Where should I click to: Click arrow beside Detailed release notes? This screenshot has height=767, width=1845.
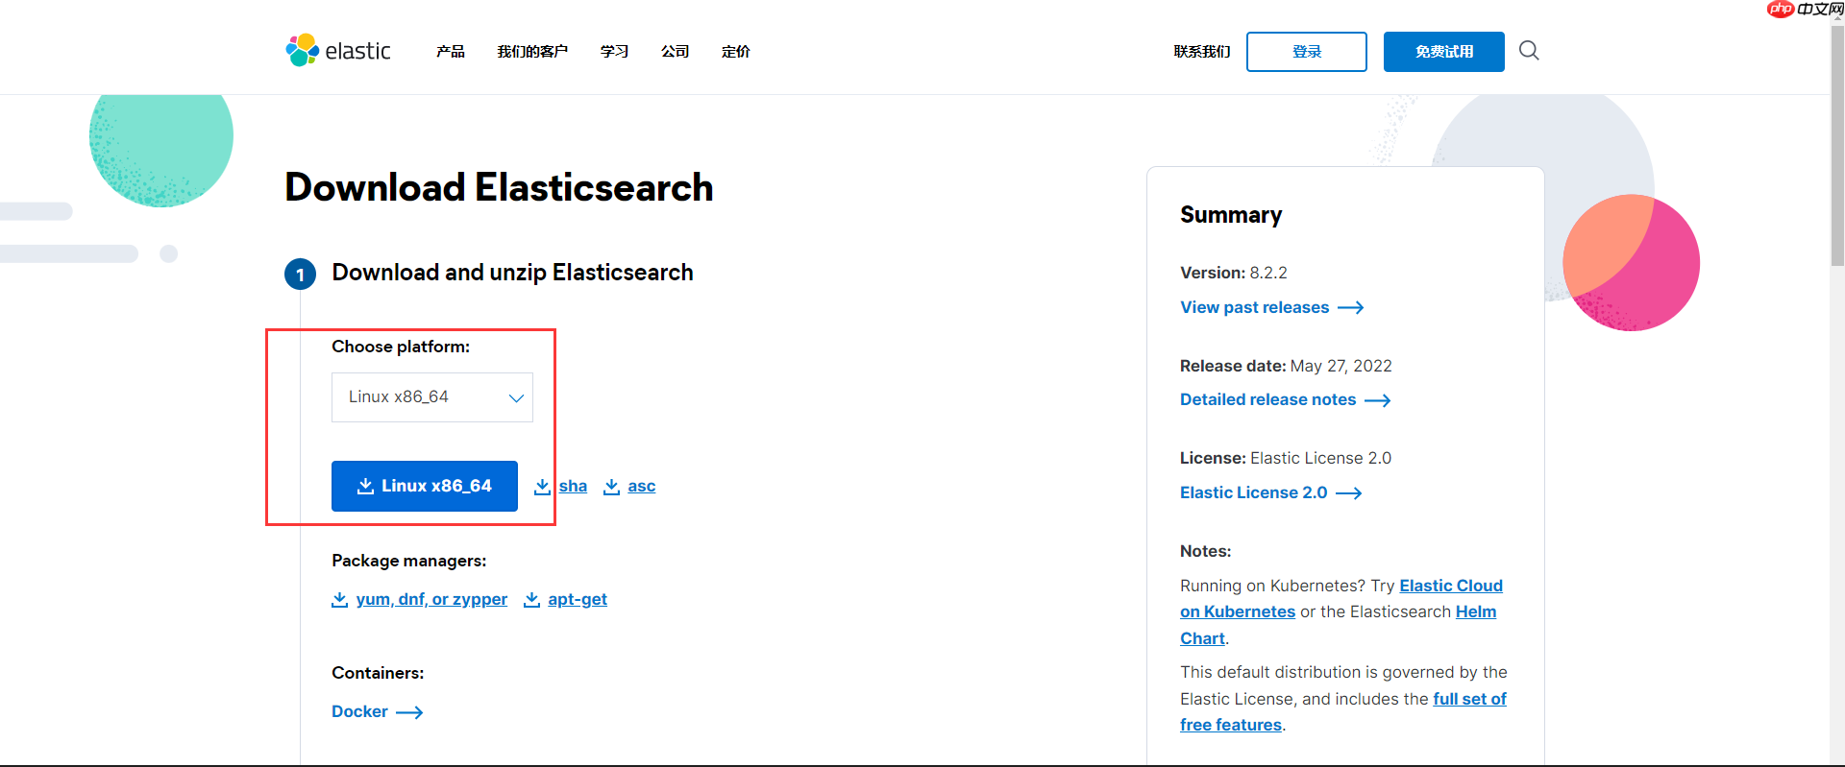pyautogui.click(x=1378, y=400)
